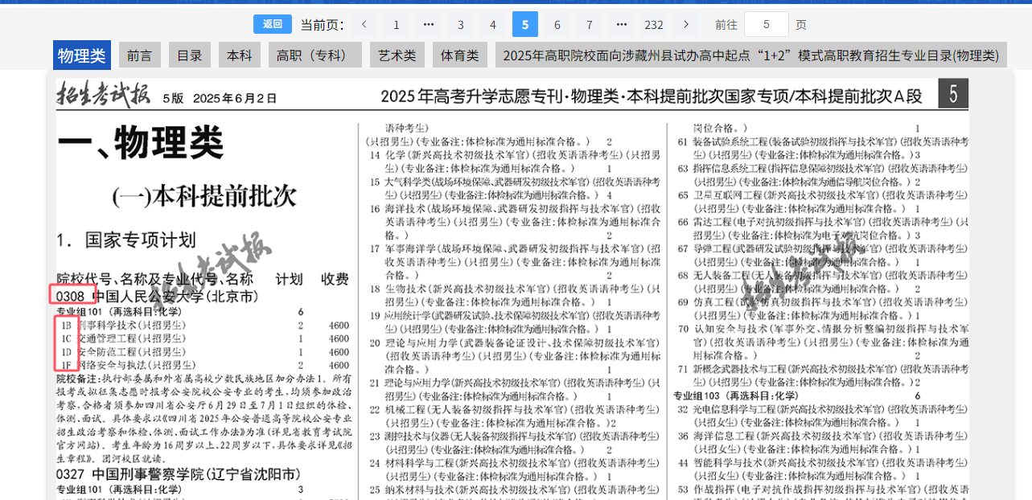The height and width of the screenshot is (500, 1032).
Task: Open the 体育类 tab
Action: coord(460,55)
